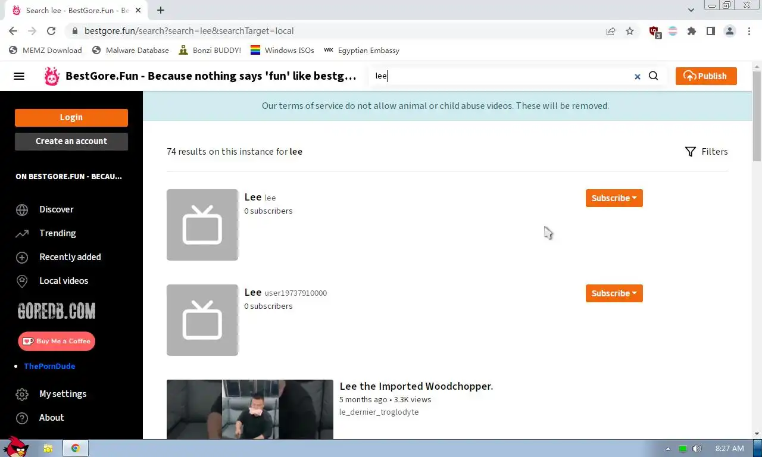Click the BestGore.Fun skull logo

[52, 76]
